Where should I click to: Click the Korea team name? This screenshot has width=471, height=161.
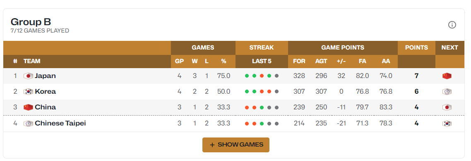[x=46, y=92]
